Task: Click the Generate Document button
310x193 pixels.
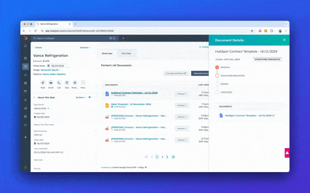Action: pyautogui.click(x=200, y=73)
